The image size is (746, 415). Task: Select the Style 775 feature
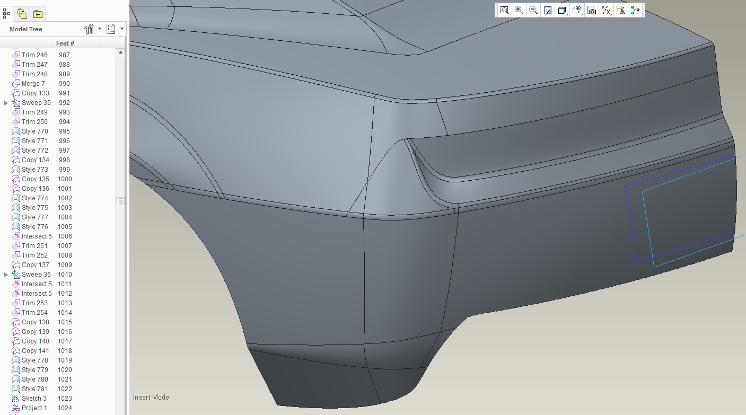pos(35,208)
